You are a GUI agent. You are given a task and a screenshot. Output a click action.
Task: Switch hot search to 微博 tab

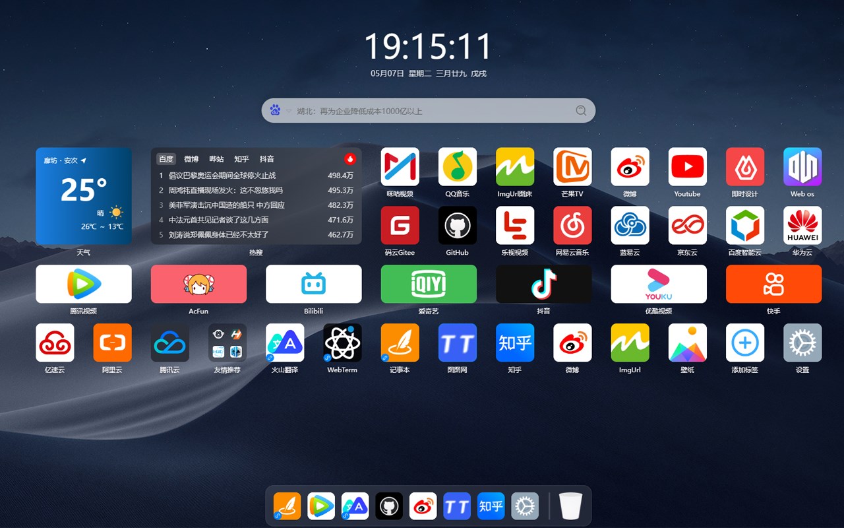pyautogui.click(x=191, y=159)
